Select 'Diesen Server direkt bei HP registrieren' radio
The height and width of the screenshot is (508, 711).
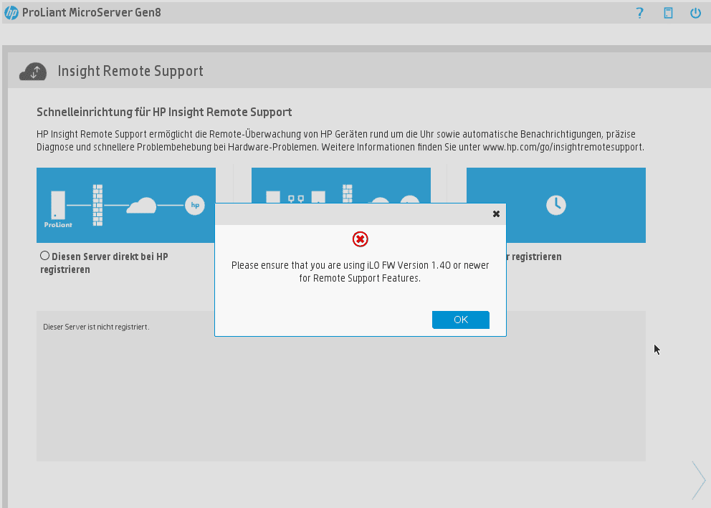[x=44, y=256]
